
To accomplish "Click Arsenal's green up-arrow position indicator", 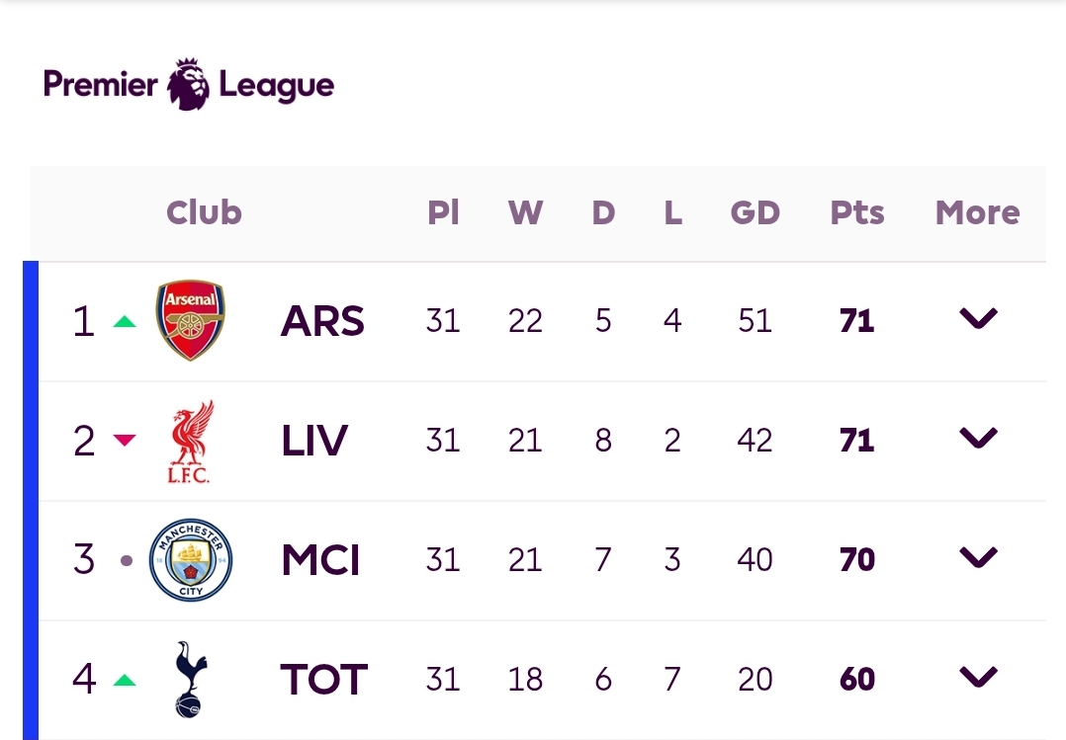I will [x=125, y=321].
